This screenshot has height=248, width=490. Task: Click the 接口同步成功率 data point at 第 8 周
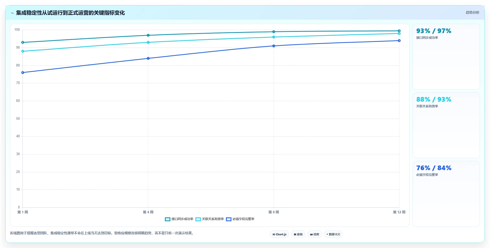[274, 32]
